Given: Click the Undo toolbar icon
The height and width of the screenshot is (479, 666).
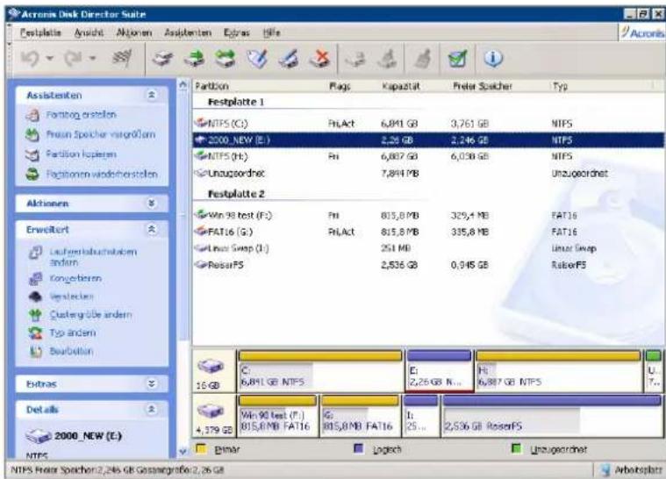Looking at the screenshot, I should coord(31,58).
